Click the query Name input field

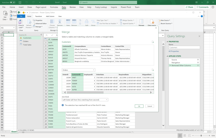184,48
